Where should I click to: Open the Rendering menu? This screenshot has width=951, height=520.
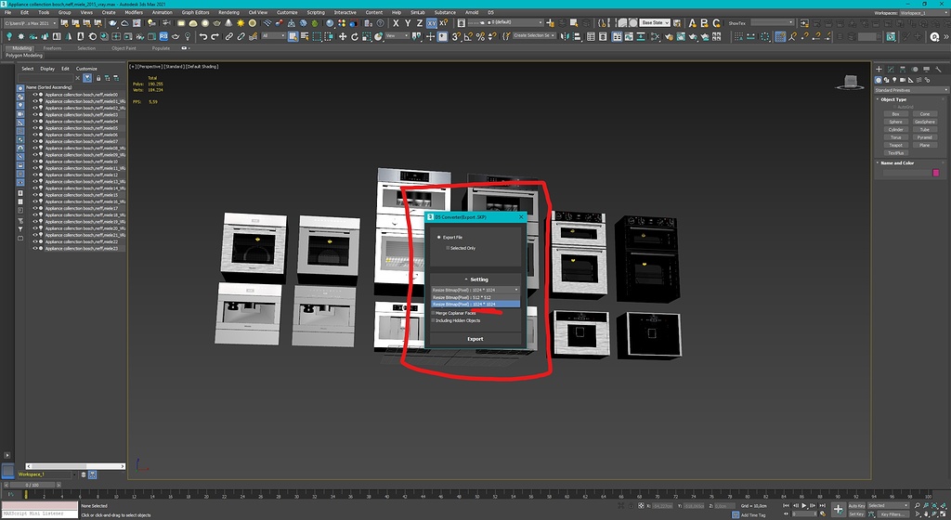click(228, 12)
